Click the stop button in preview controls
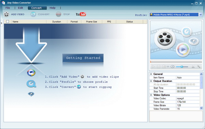Image resolution: width=205 pixels, height=129 pixels. tap(159, 67)
